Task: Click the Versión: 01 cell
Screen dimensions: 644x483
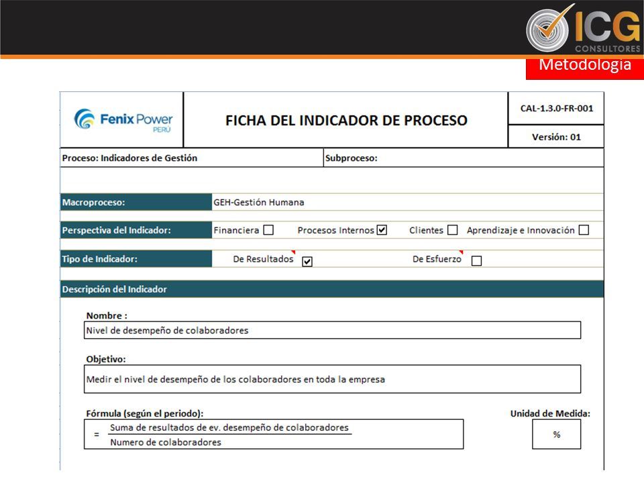Action: coord(556,137)
